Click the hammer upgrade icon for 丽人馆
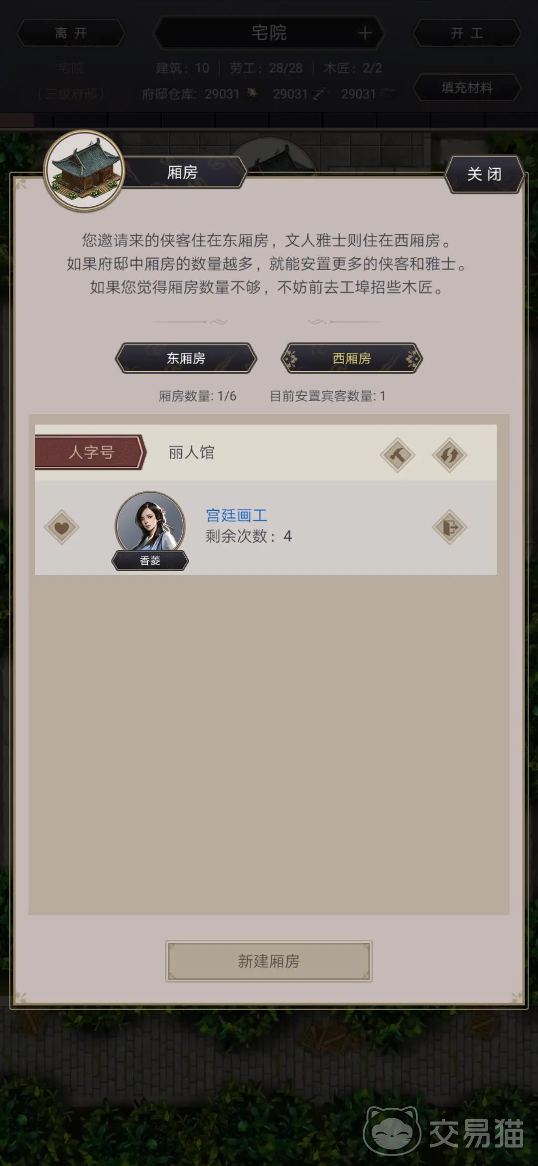538x1166 pixels. [398, 454]
